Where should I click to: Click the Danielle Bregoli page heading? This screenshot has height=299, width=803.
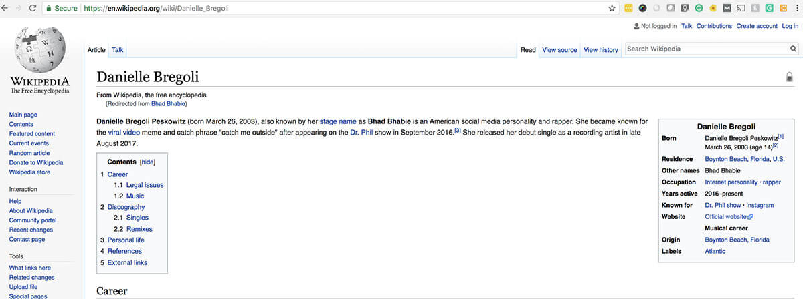(148, 77)
